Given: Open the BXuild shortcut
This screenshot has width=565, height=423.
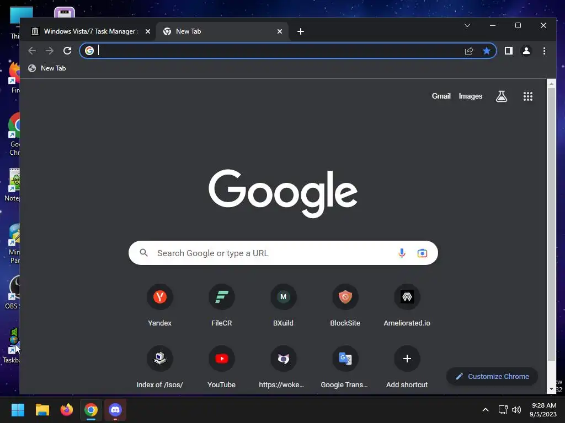Looking at the screenshot, I should coord(283,305).
